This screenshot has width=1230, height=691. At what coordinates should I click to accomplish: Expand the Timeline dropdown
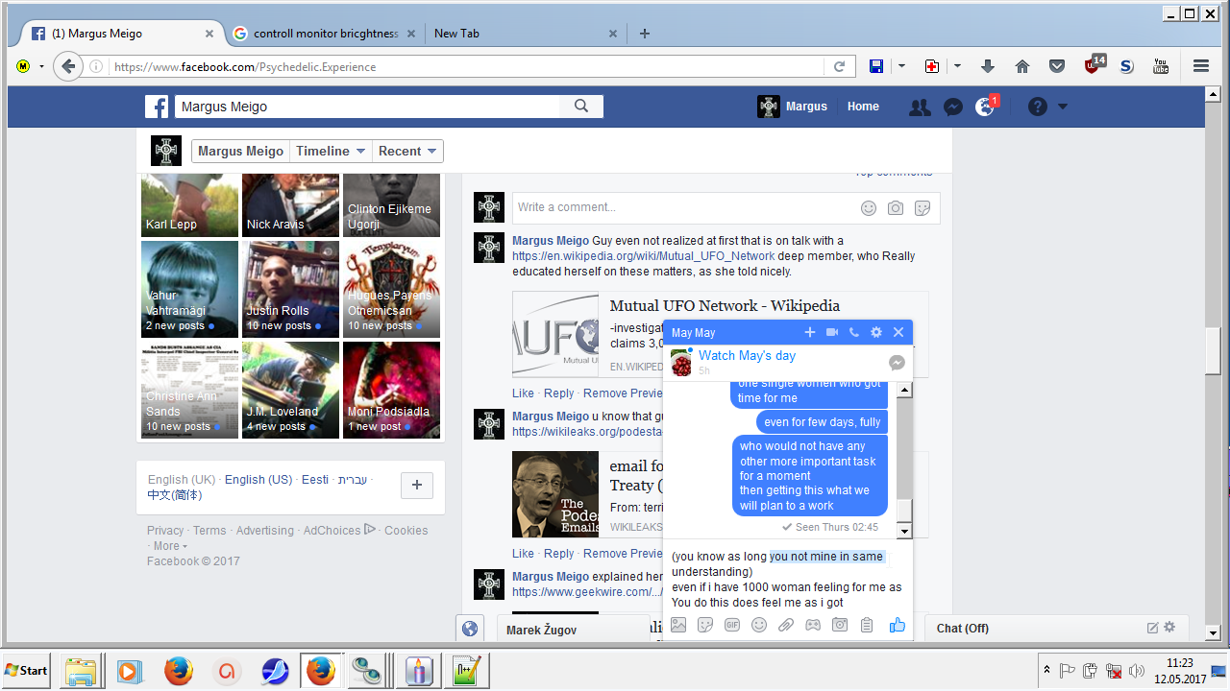(x=331, y=151)
